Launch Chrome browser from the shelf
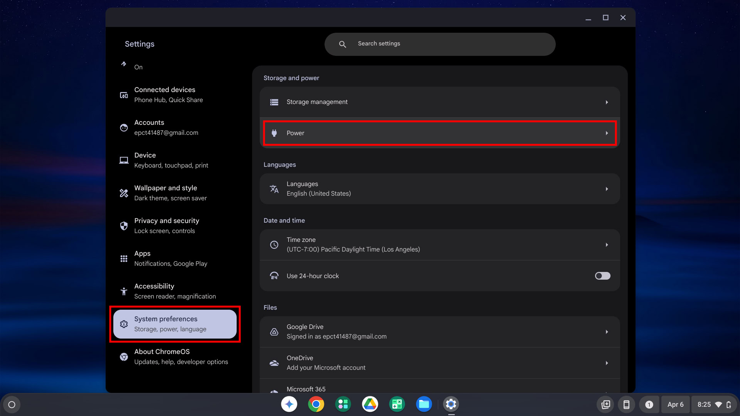The height and width of the screenshot is (416, 740). (316, 404)
